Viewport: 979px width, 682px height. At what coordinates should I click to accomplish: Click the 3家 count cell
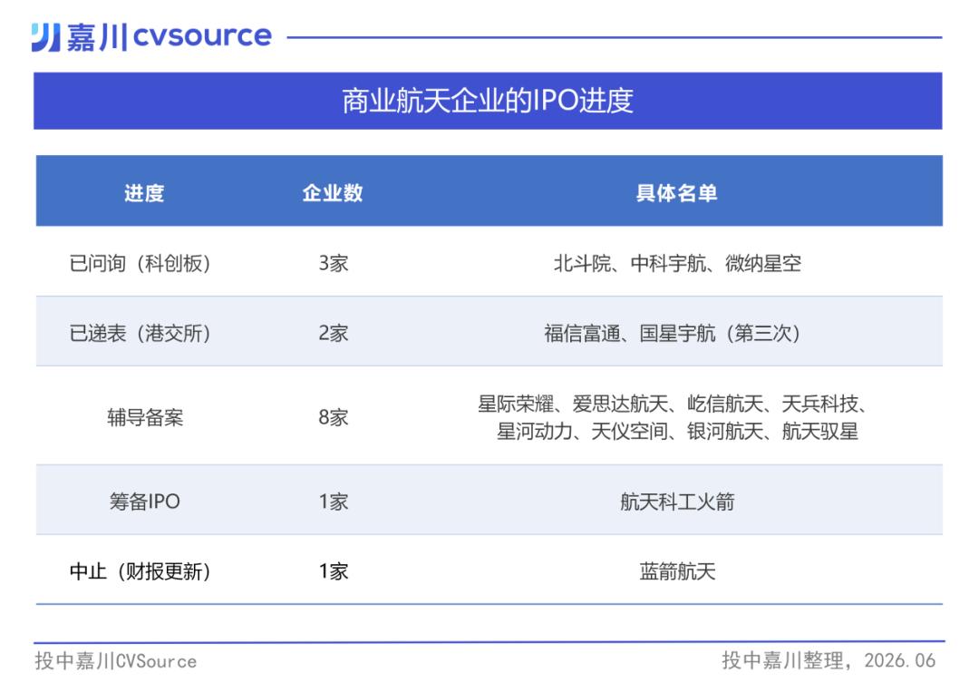(x=334, y=263)
